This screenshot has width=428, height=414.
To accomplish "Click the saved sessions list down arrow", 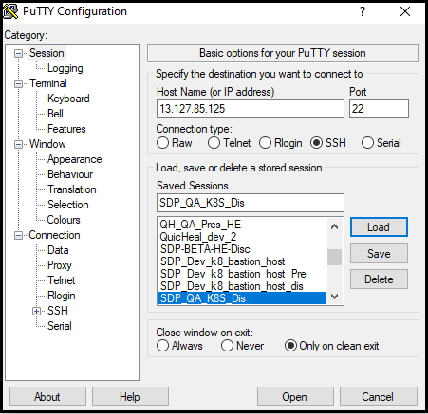I will coord(334,296).
